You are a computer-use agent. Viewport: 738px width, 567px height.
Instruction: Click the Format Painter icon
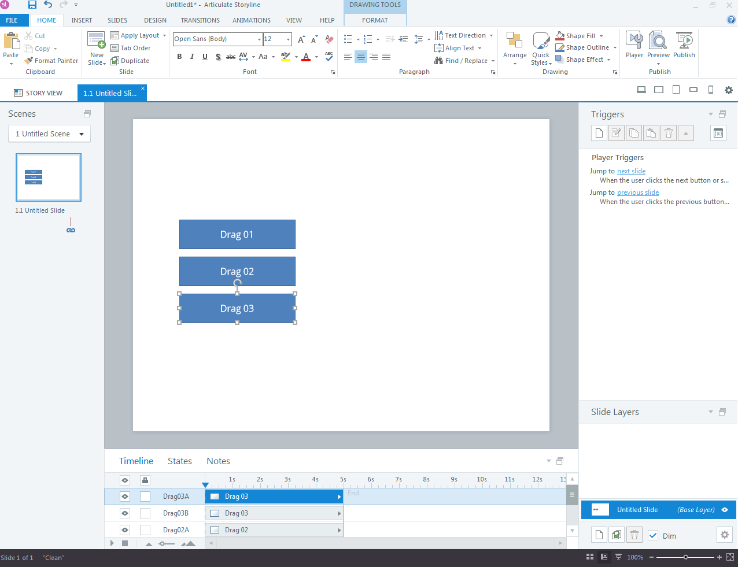point(29,61)
